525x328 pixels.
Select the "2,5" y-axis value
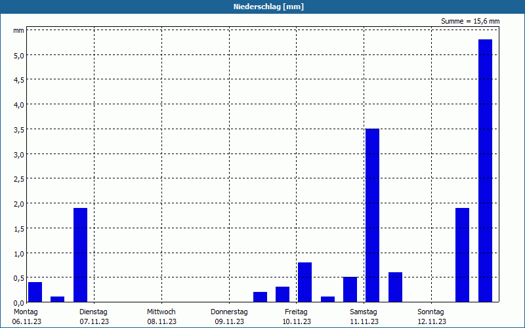coord(19,179)
